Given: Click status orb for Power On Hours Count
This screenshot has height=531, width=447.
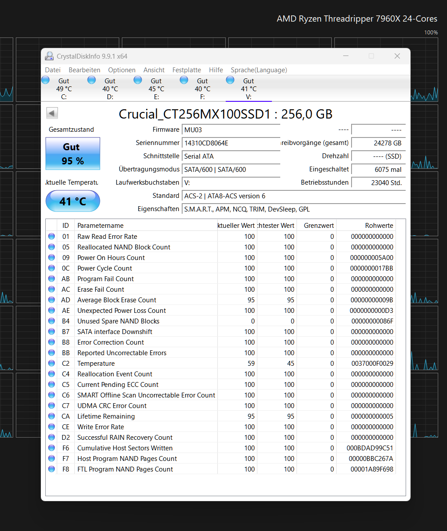Looking at the screenshot, I should pyautogui.click(x=51, y=258).
